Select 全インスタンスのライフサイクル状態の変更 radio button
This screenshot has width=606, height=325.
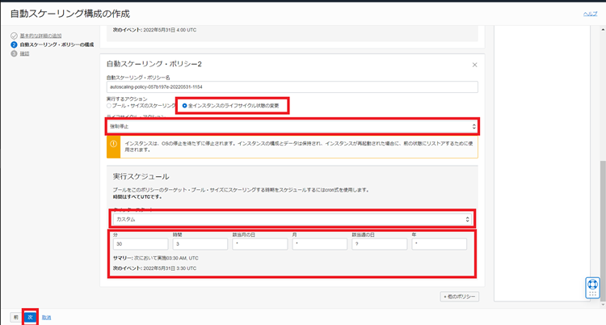tap(185, 106)
